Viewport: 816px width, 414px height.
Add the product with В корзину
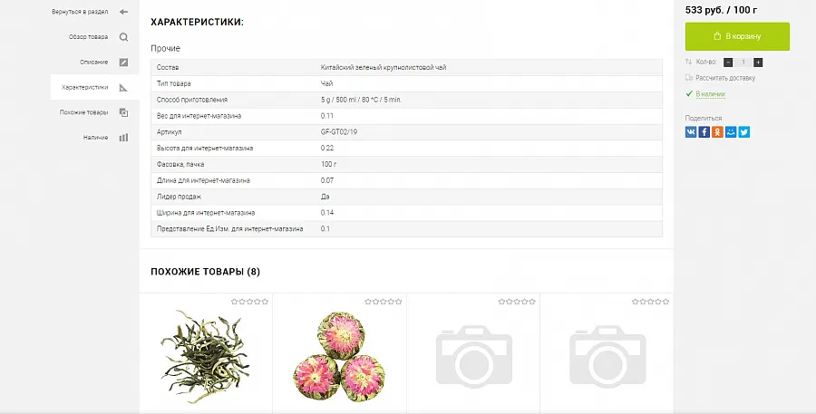point(737,36)
